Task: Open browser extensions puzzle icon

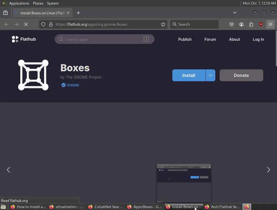Action: [251, 24]
